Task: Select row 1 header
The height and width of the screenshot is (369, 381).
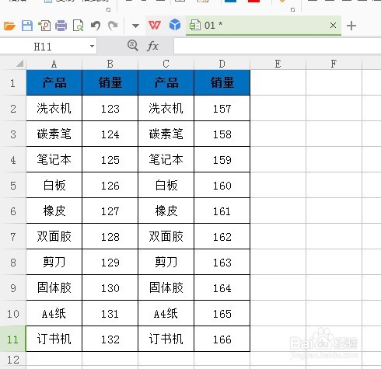Action: (x=12, y=83)
